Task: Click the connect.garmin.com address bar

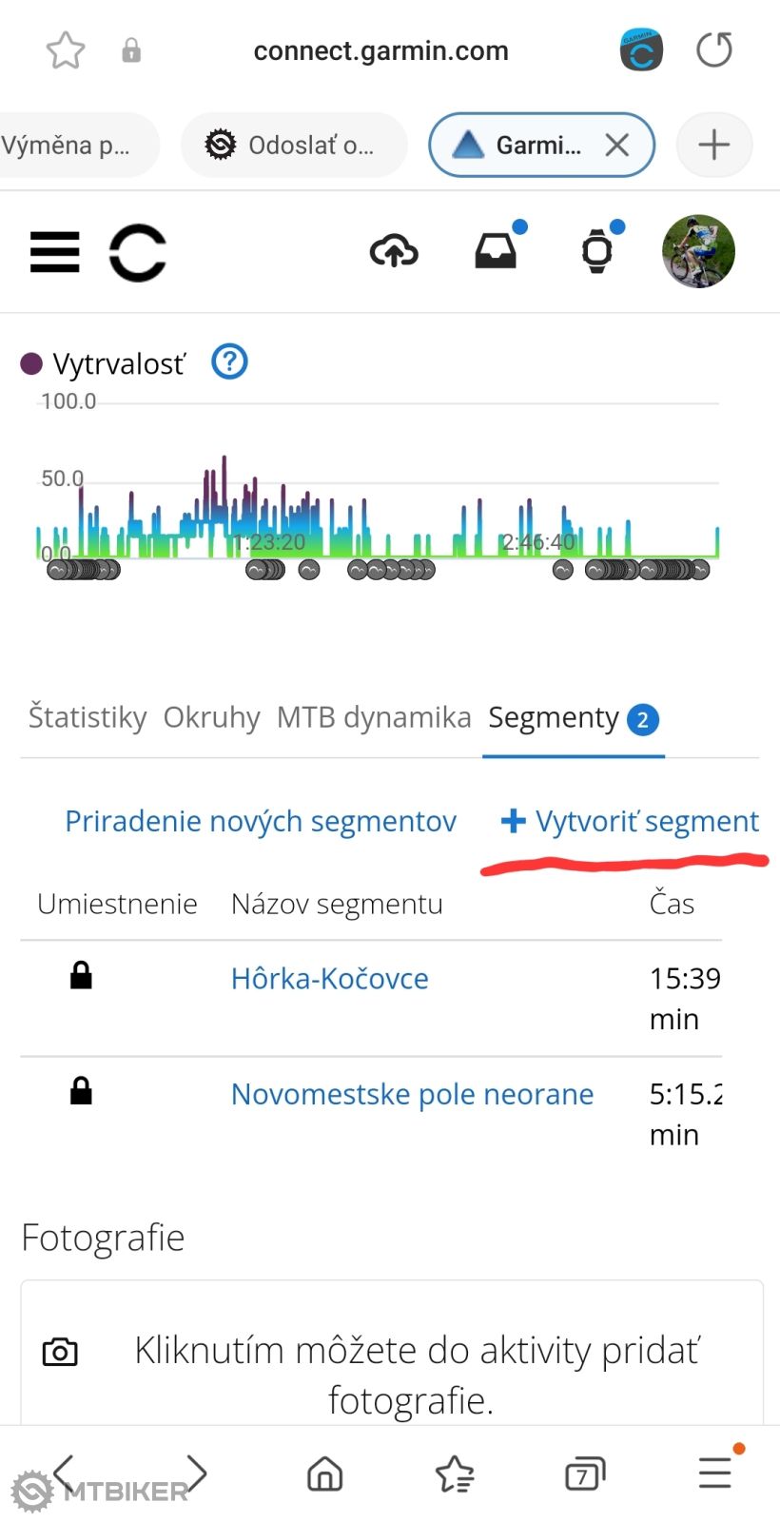Action: click(x=380, y=50)
